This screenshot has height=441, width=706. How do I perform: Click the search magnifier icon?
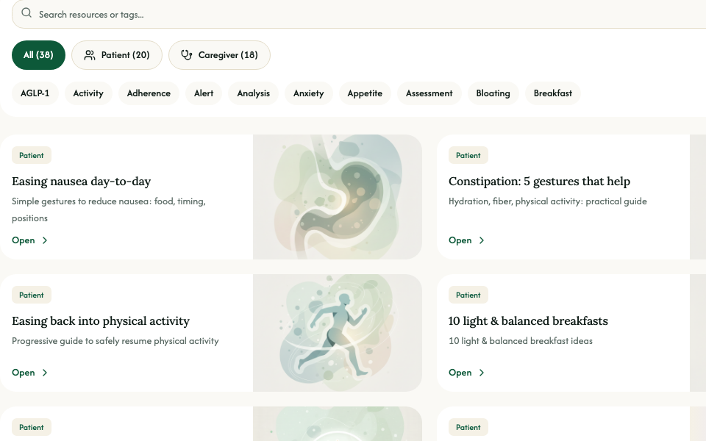tap(26, 14)
